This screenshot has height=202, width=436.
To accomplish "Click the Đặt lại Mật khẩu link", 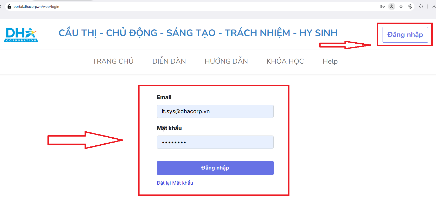I will coord(175,183).
